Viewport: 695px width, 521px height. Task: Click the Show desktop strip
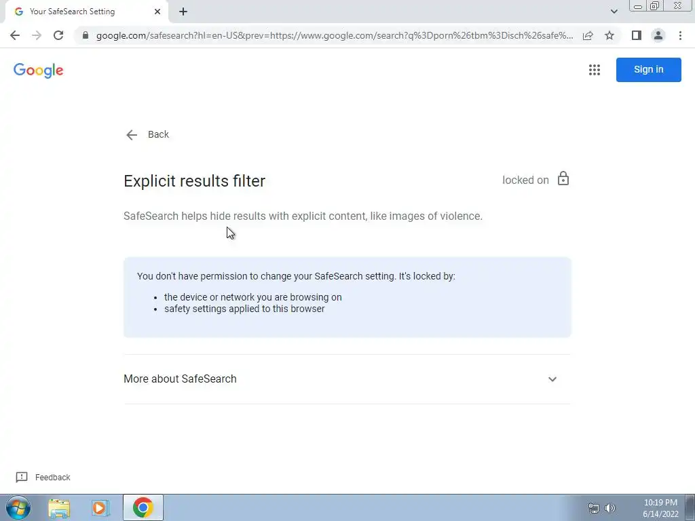(690, 507)
